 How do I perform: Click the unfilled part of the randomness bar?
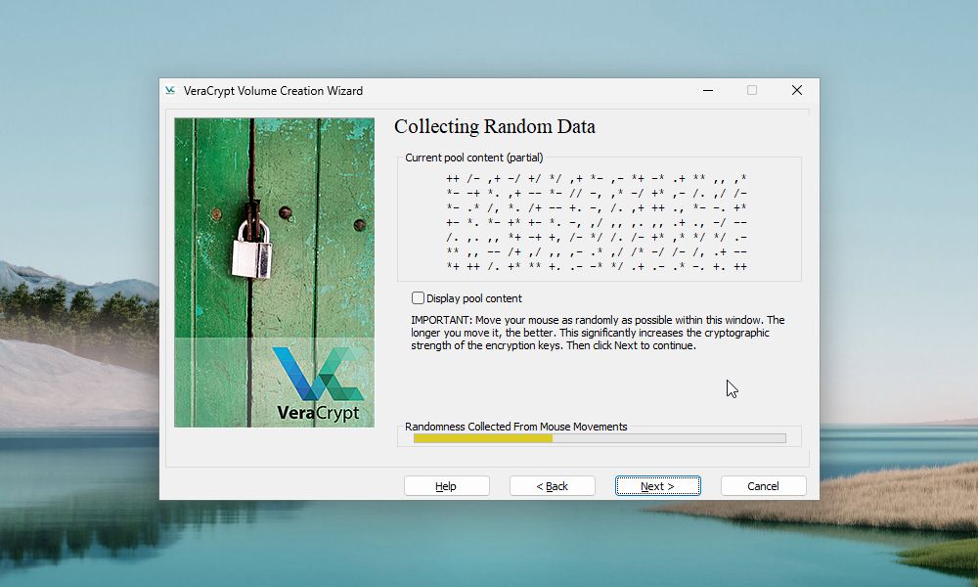click(x=669, y=438)
